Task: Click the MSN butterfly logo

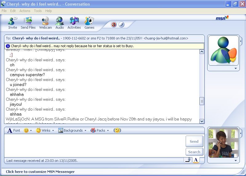Action: pyautogui.click(x=222, y=18)
